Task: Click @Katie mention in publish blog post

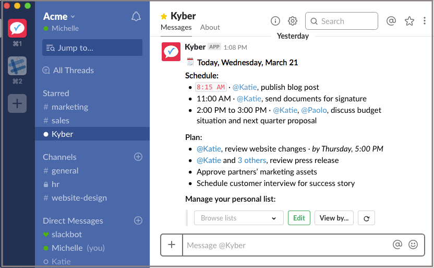Action: click(245, 87)
